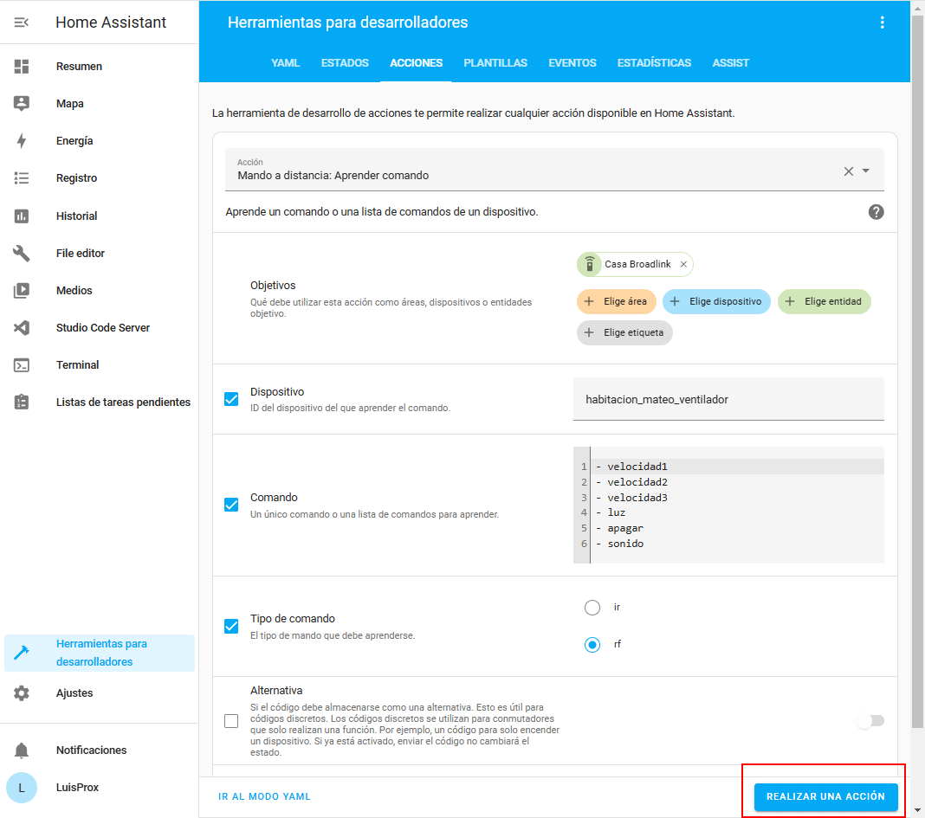Remove the Casa Broadlink target chip
Viewport: 925px width, 818px height.
pos(683,264)
